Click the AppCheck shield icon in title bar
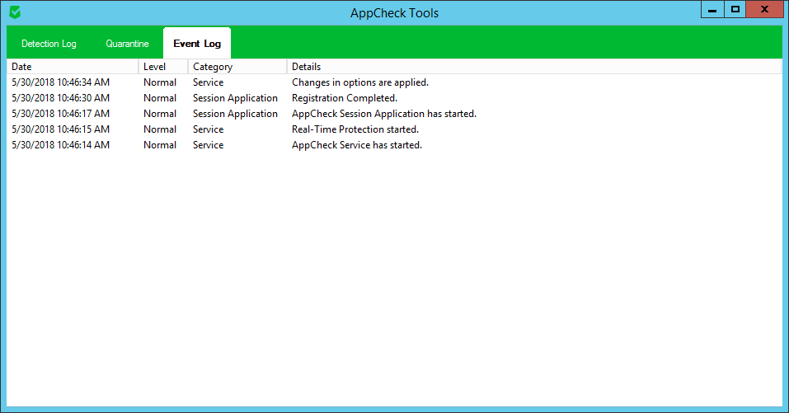 [15, 12]
